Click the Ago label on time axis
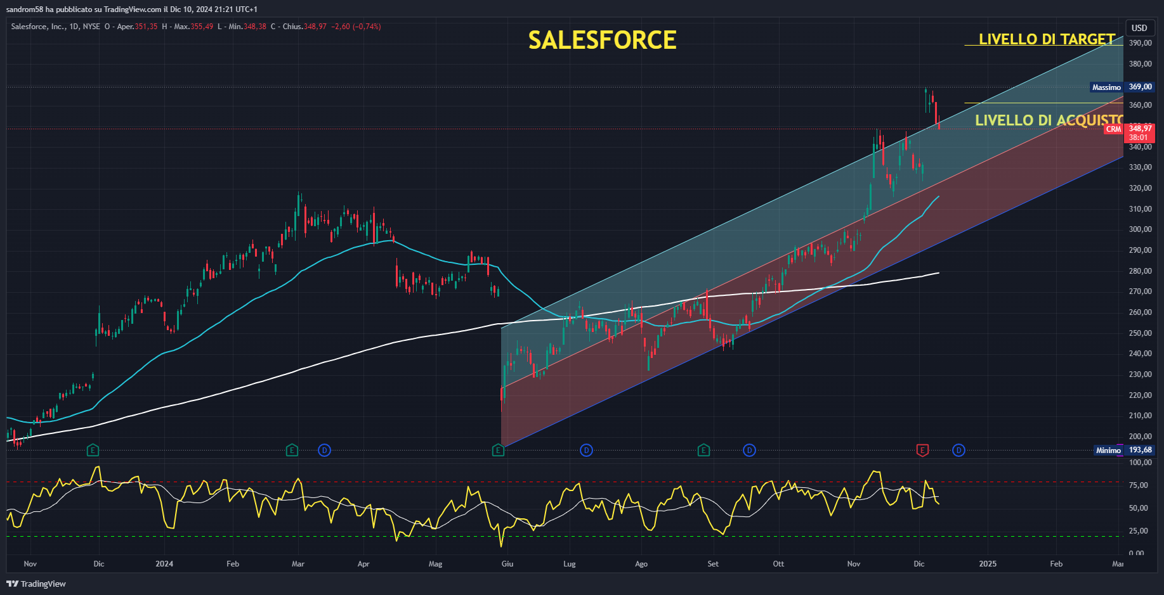The width and height of the screenshot is (1164, 595). coord(641,564)
